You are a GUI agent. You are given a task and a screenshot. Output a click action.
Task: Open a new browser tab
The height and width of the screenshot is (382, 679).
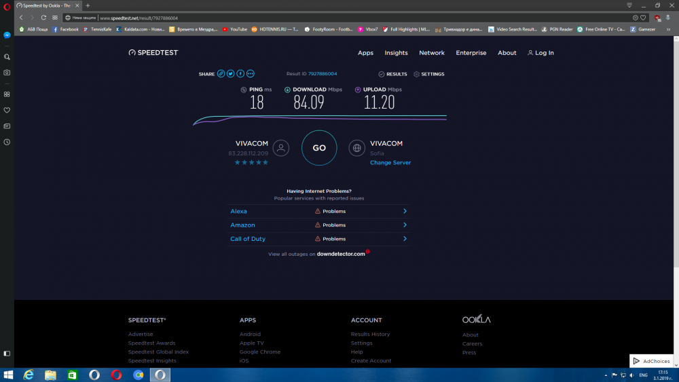(88, 5)
